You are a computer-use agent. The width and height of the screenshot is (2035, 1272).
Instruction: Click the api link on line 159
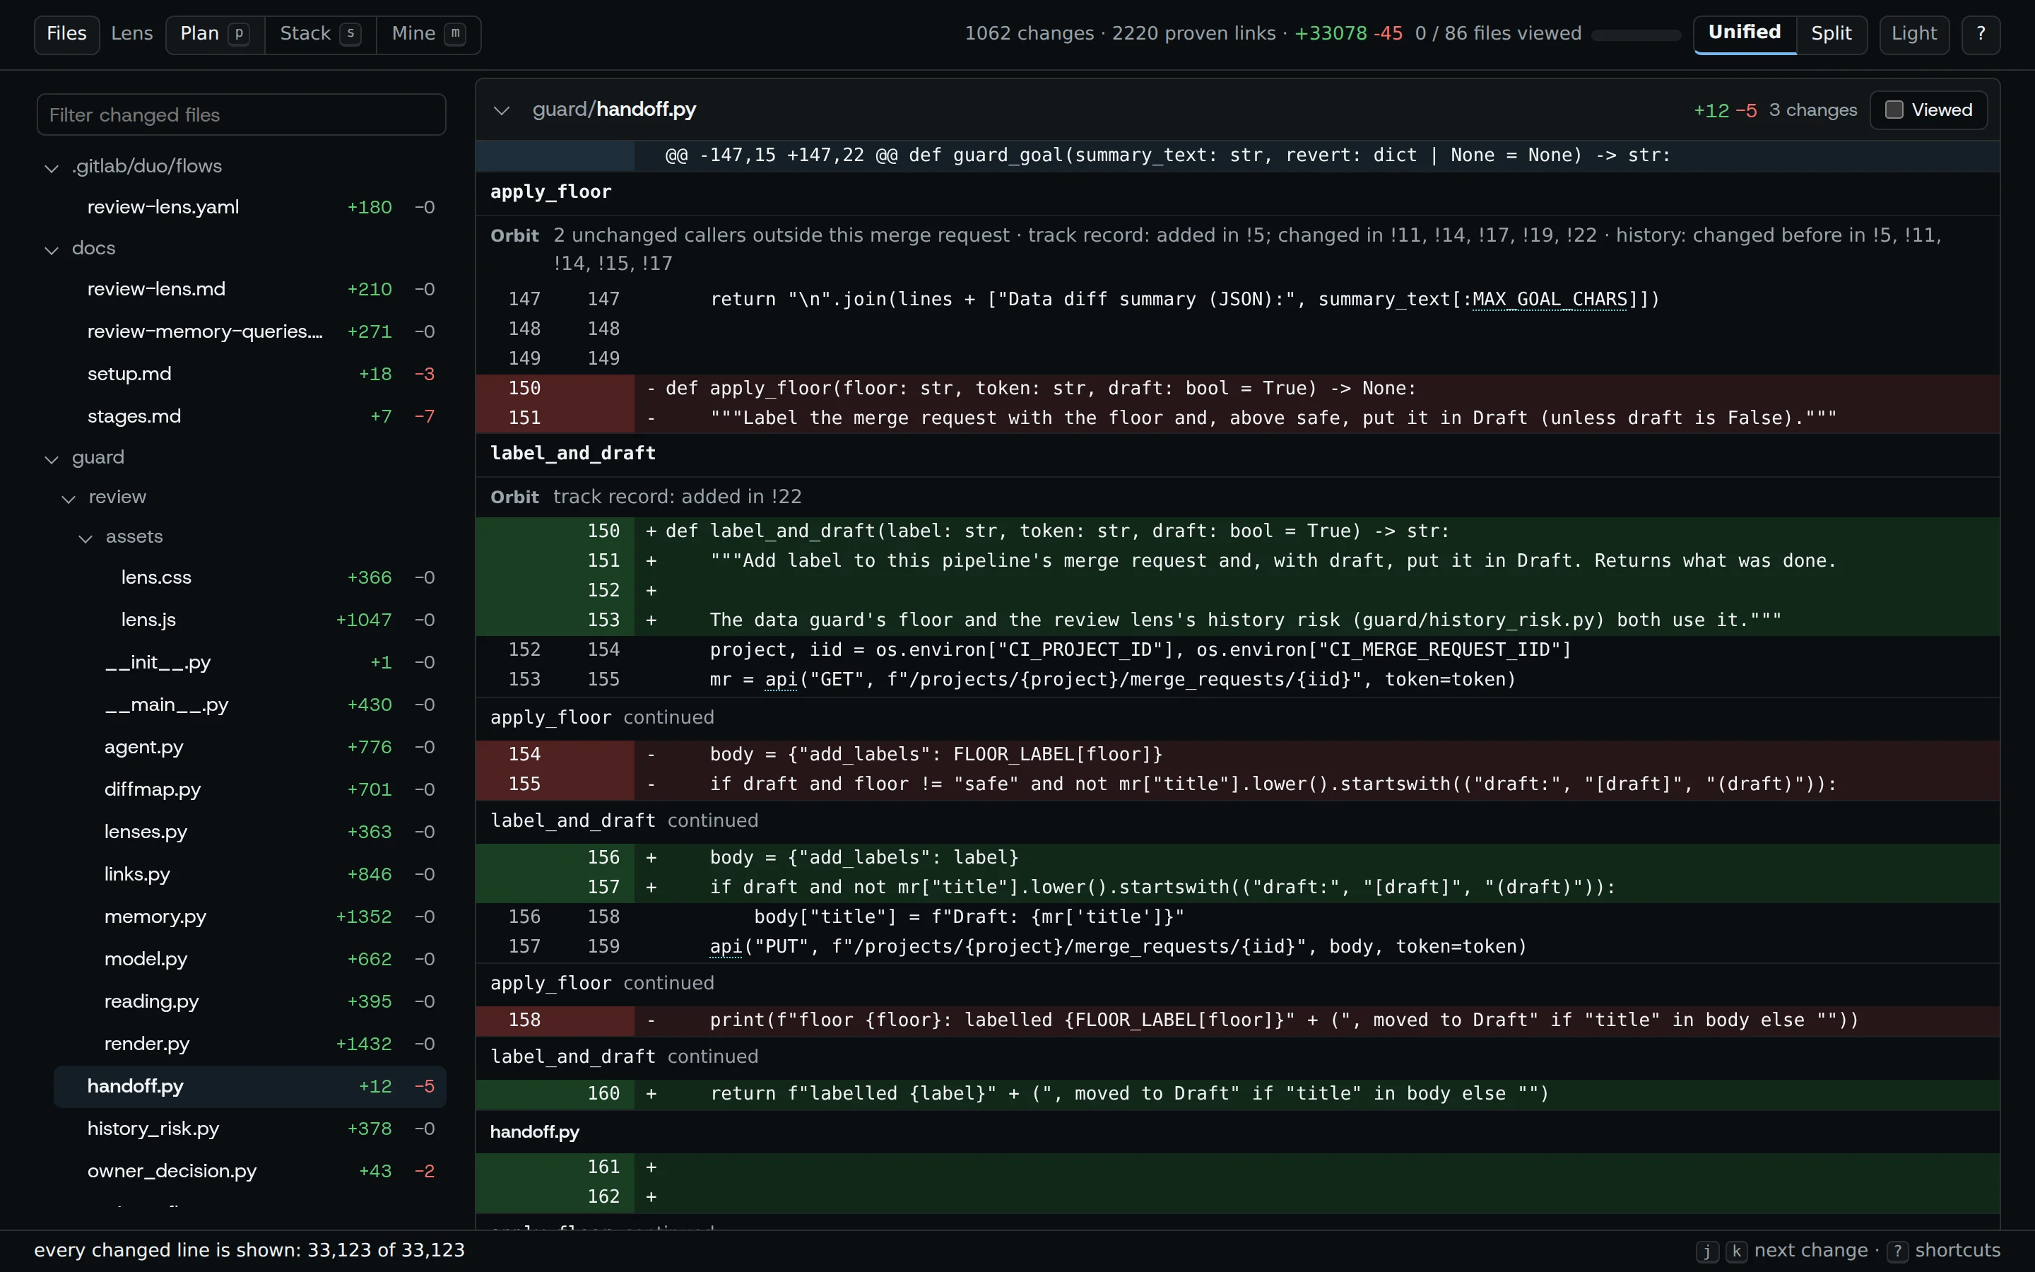[x=726, y=946]
